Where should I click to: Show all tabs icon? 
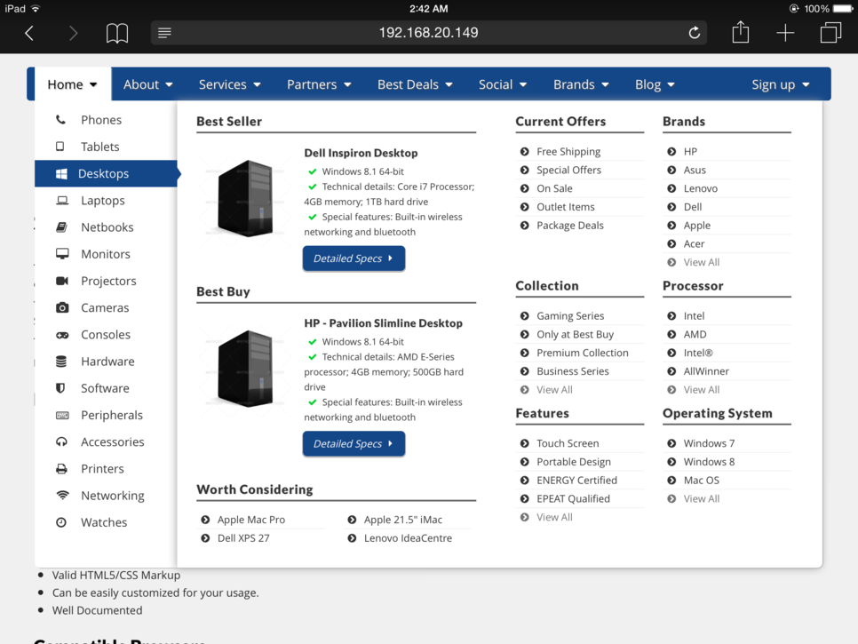coord(830,32)
